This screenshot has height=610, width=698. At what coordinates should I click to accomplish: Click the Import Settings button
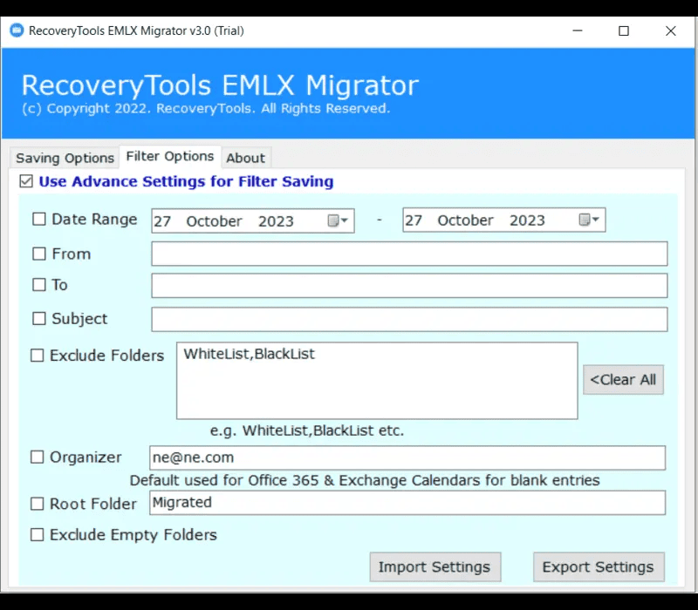[x=435, y=567]
